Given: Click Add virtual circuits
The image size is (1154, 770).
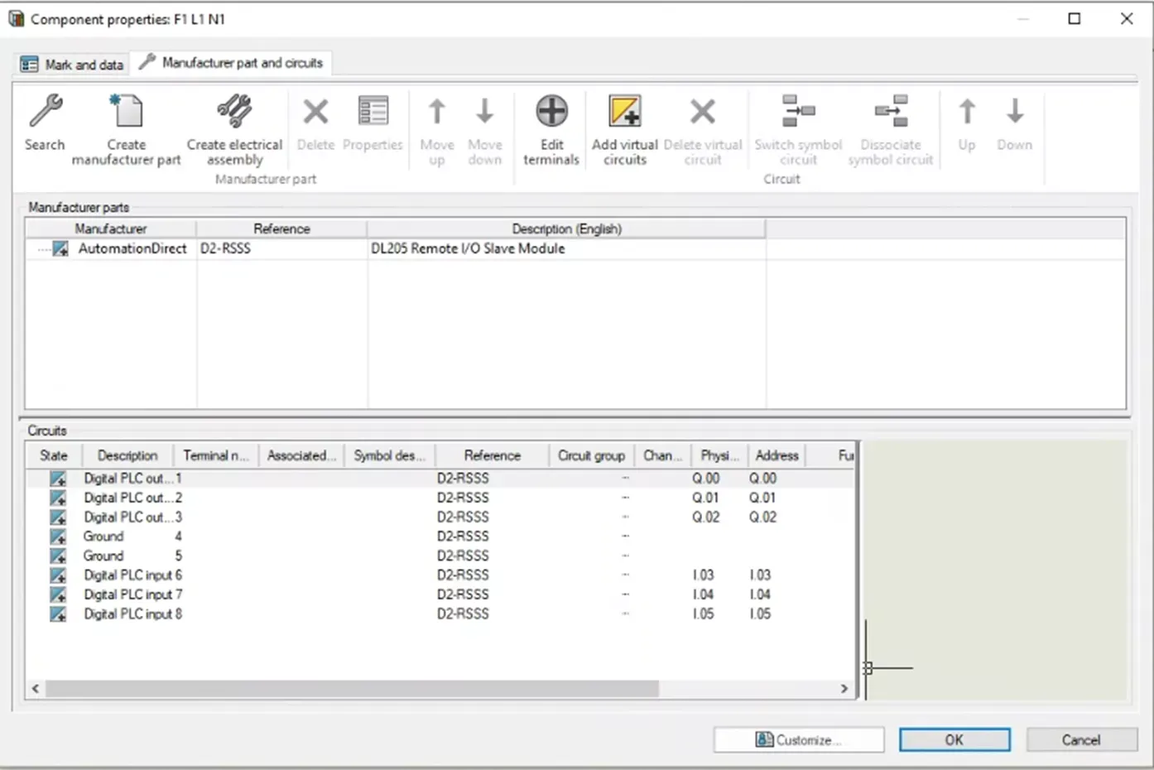Looking at the screenshot, I should [624, 130].
